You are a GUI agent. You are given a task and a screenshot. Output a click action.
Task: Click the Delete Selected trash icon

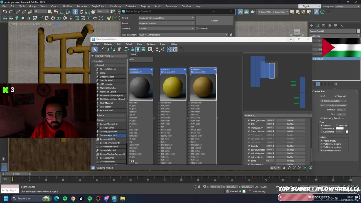point(120,49)
